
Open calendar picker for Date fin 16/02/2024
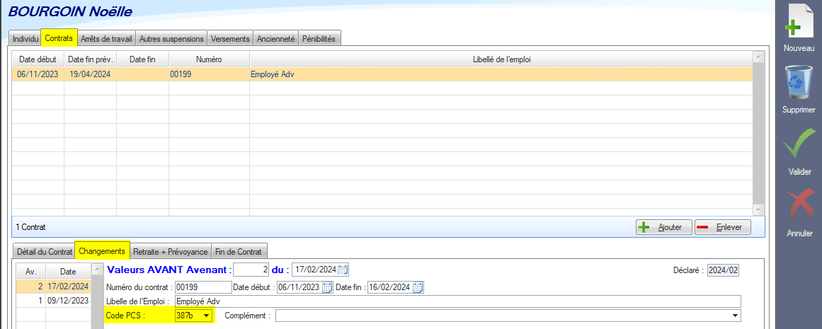pos(418,287)
